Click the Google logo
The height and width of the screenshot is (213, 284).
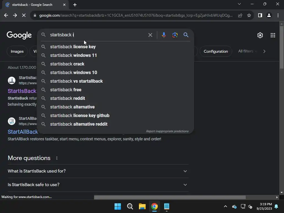coord(19,35)
